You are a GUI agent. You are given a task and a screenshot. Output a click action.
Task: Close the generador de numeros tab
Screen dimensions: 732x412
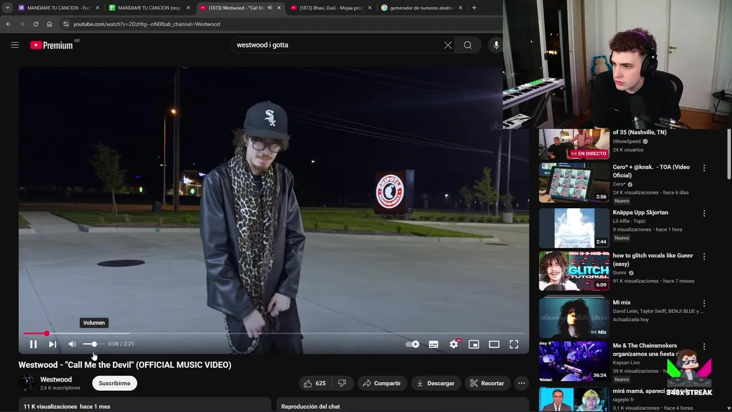460,8
